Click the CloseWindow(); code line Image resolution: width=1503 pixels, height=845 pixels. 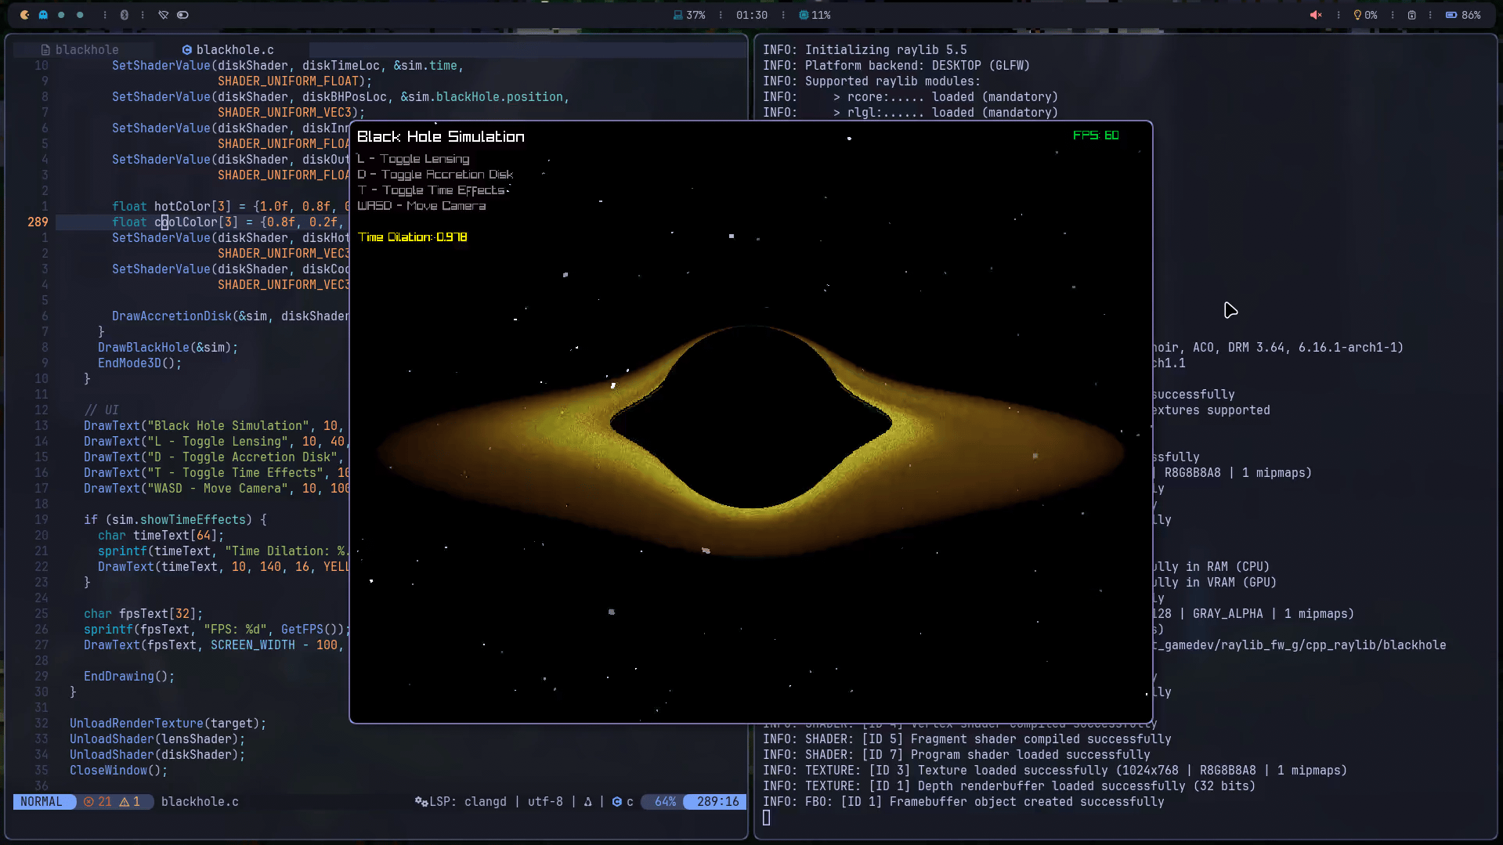(118, 770)
